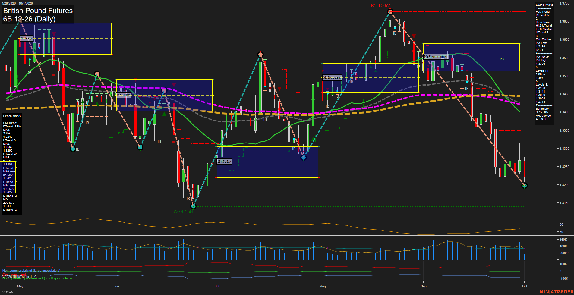The width and height of the screenshot is (574, 295).
Task: Click the Pvt. Evolve entry
Action: (544, 45)
